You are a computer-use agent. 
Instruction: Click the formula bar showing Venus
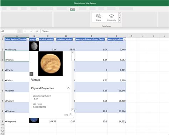(104, 31)
